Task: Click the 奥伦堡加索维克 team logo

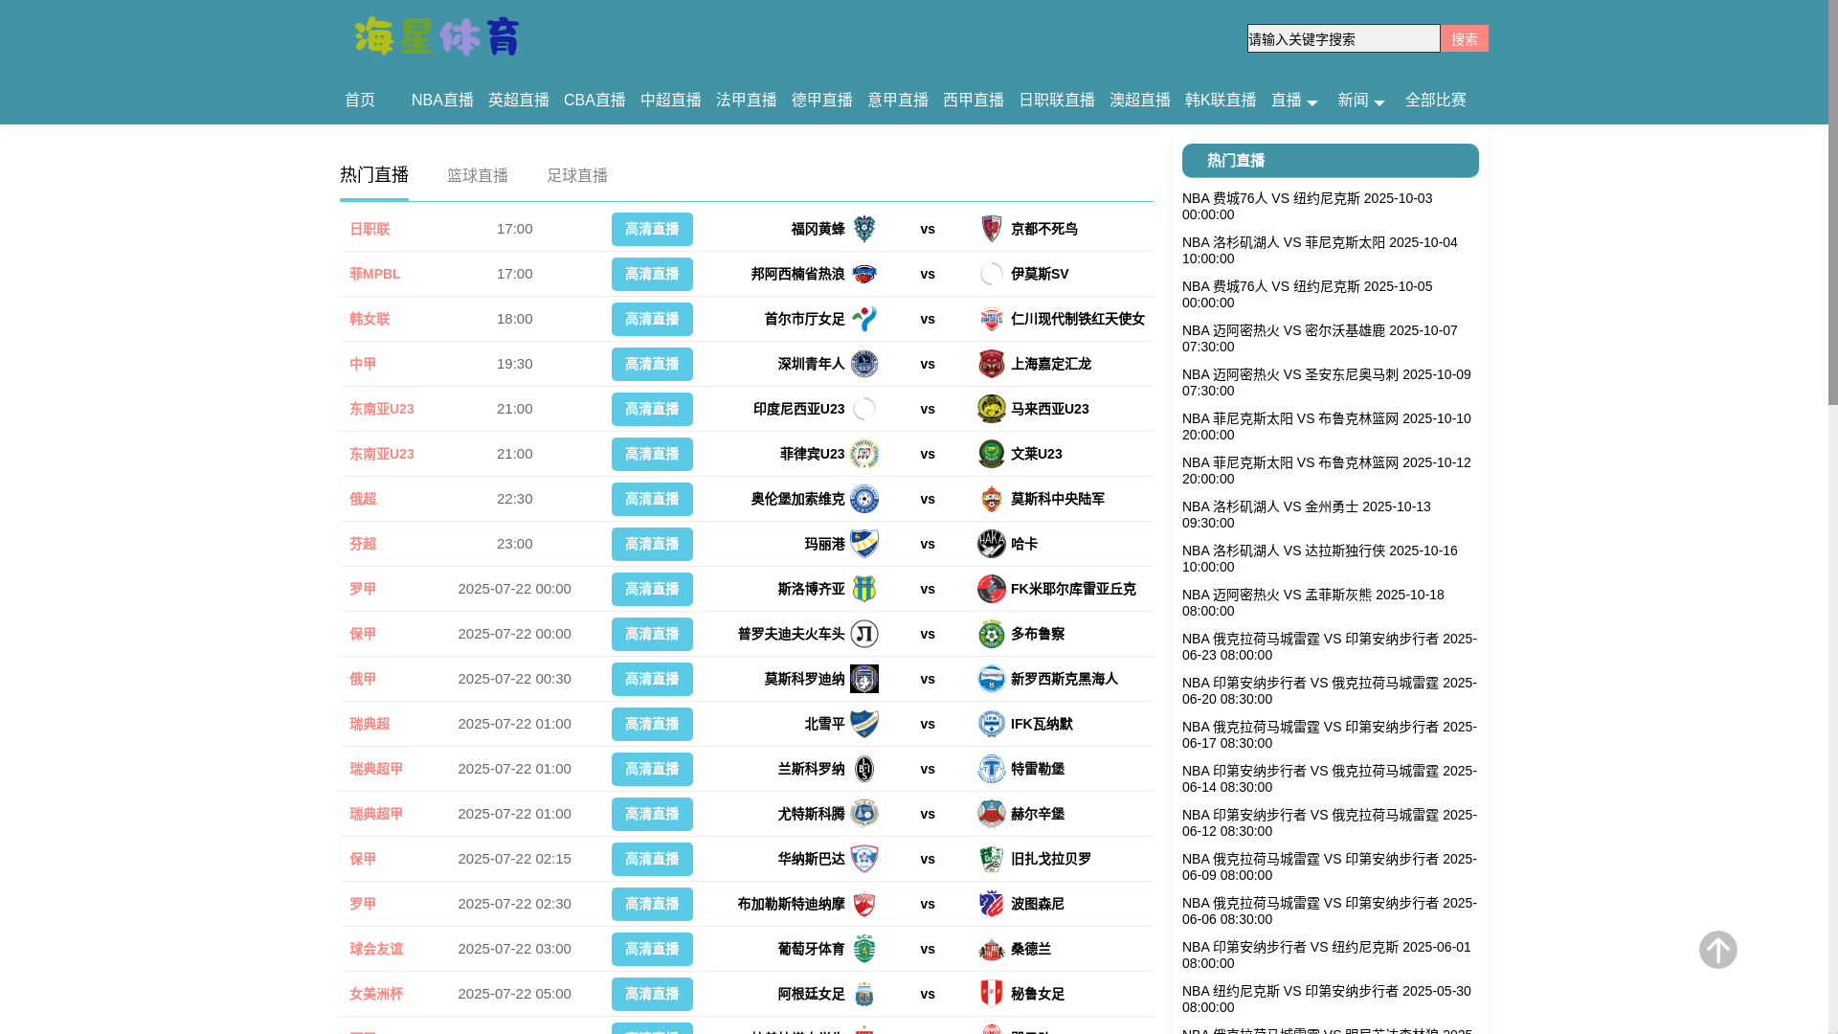Action: pos(864,499)
